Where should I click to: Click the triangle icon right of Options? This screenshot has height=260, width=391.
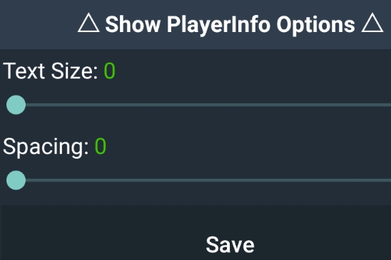(372, 24)
